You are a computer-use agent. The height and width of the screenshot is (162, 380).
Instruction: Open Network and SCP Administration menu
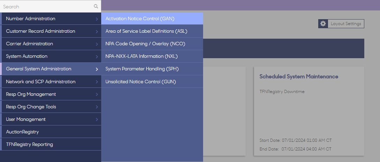point(51,82)
